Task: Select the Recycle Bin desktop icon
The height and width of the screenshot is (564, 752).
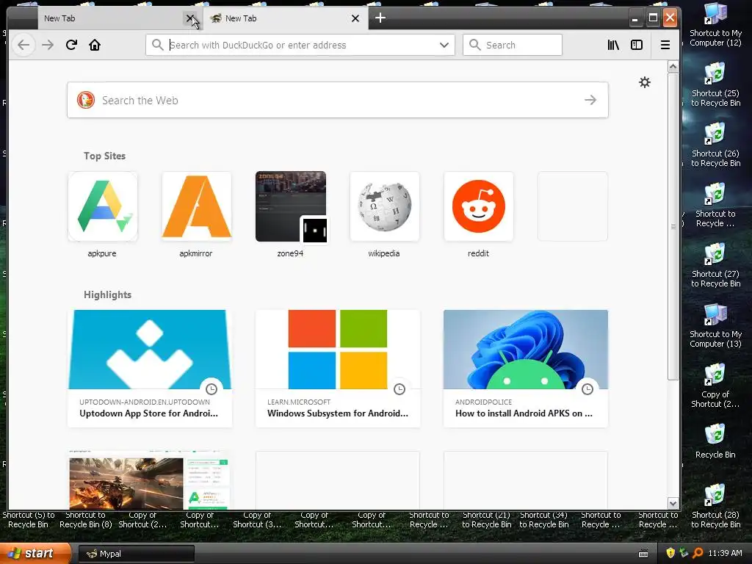Action: tap(715, 441)
